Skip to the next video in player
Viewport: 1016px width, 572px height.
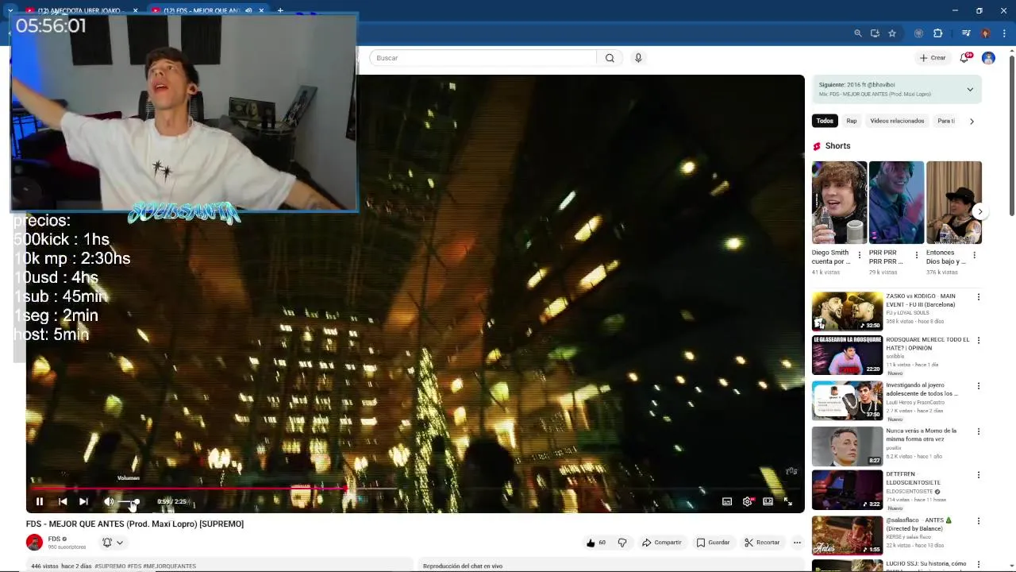83,501
